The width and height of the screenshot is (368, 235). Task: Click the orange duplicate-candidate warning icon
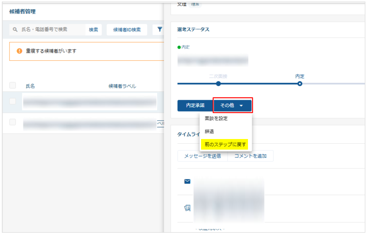click(20, 51)
